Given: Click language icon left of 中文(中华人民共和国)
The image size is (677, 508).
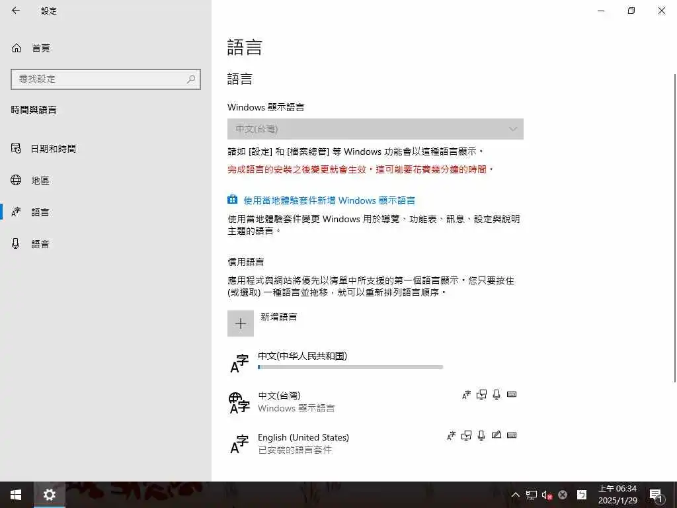Looking at the screenshot, I should pyautogui.click(x=239, y=363).
